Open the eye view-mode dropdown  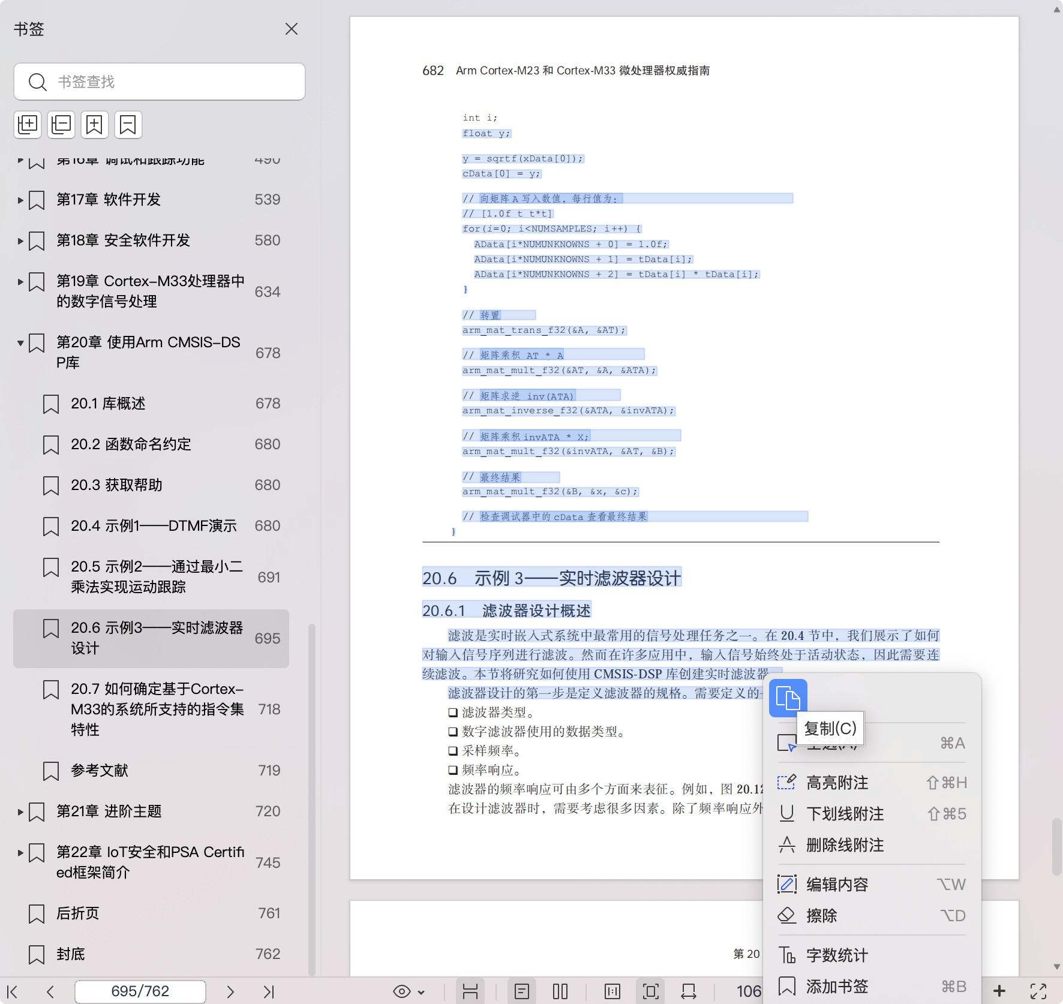(409, 992)
